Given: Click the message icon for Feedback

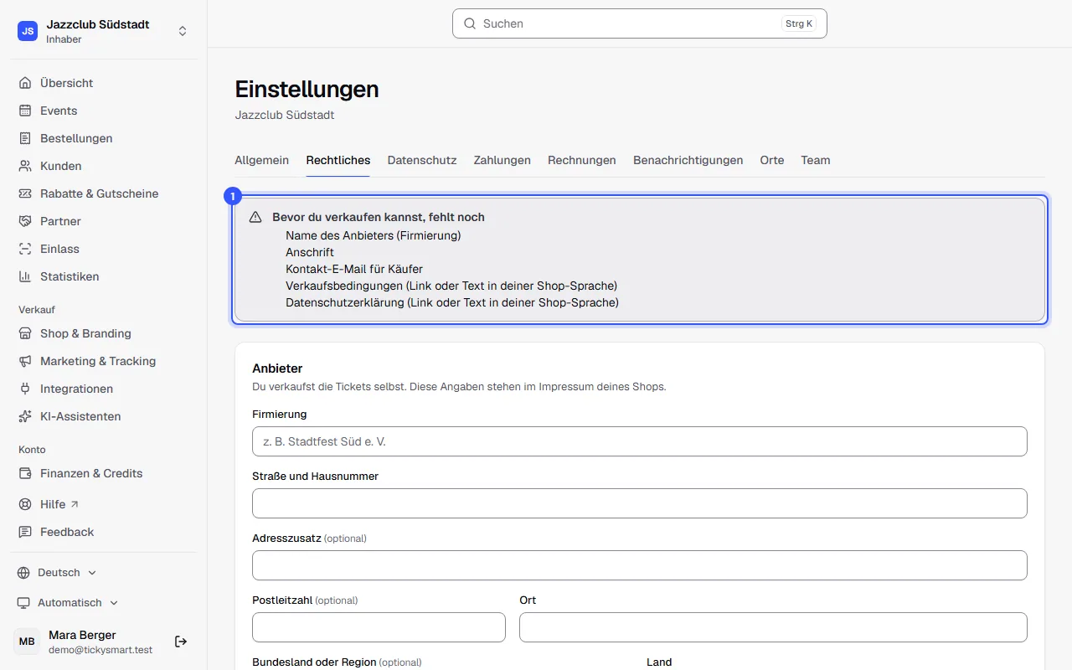Looking at the screenshot, I should pos(25,532).
